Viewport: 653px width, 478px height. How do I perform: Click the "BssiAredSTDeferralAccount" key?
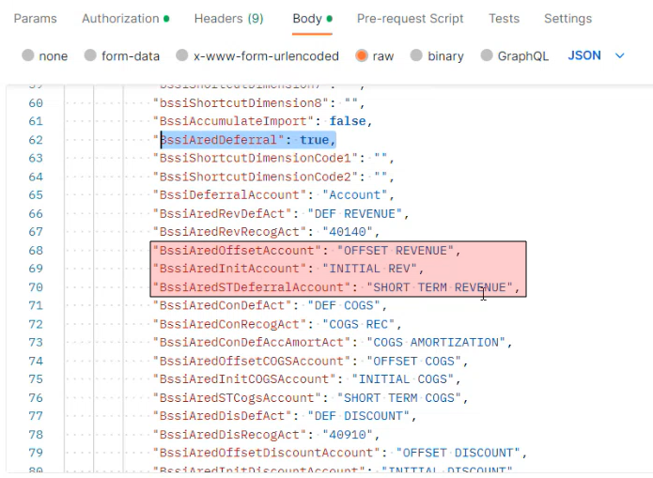point(252,286)
